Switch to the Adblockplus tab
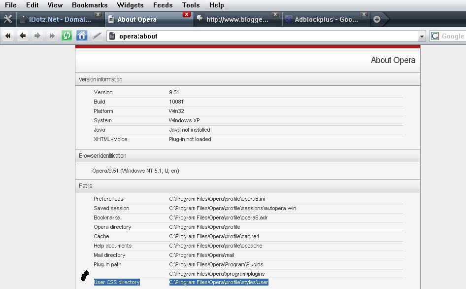The image size is (466, 289). pyautogui.click(x=326, y=19)
